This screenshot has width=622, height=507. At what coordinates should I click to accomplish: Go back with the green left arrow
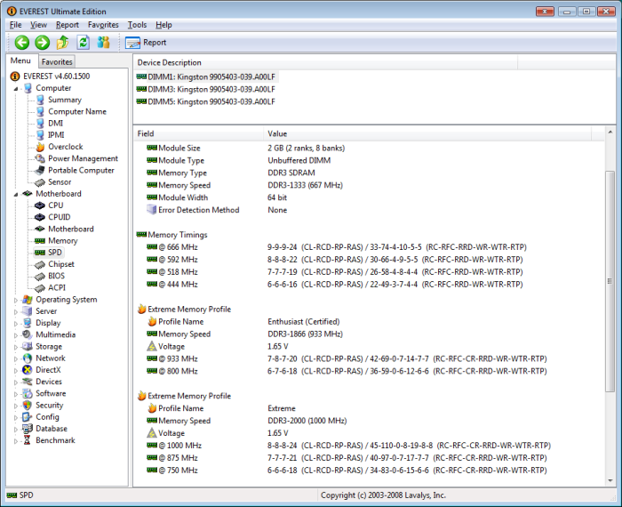pyautogui.click(x=22, y=43)
